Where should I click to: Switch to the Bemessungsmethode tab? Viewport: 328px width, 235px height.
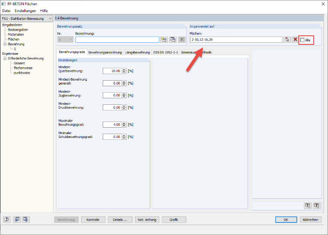(x=196, y=52)
